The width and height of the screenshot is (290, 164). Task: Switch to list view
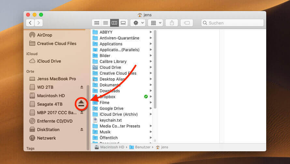click(x=106, y=23)
